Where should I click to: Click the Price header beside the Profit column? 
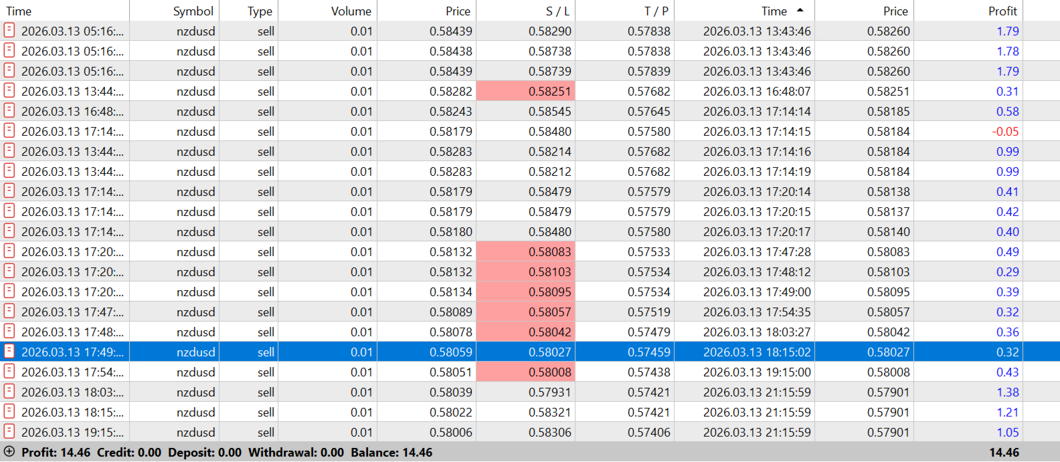point(864,11)
